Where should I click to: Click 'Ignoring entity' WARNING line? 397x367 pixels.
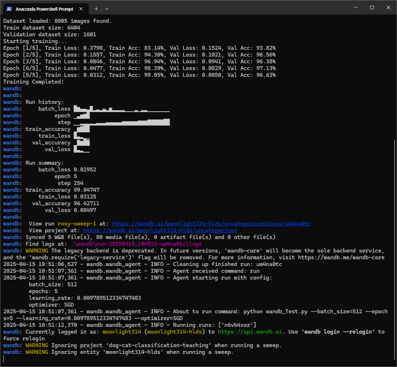point(118,352)
